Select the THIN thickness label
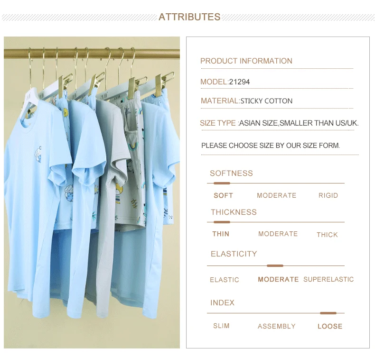This screenshot has width=375, height=357. pos(221,234)
